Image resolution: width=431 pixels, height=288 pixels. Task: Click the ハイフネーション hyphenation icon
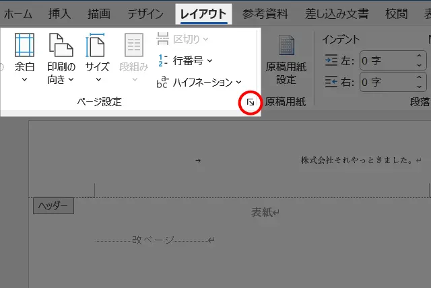tap(162, 82)
